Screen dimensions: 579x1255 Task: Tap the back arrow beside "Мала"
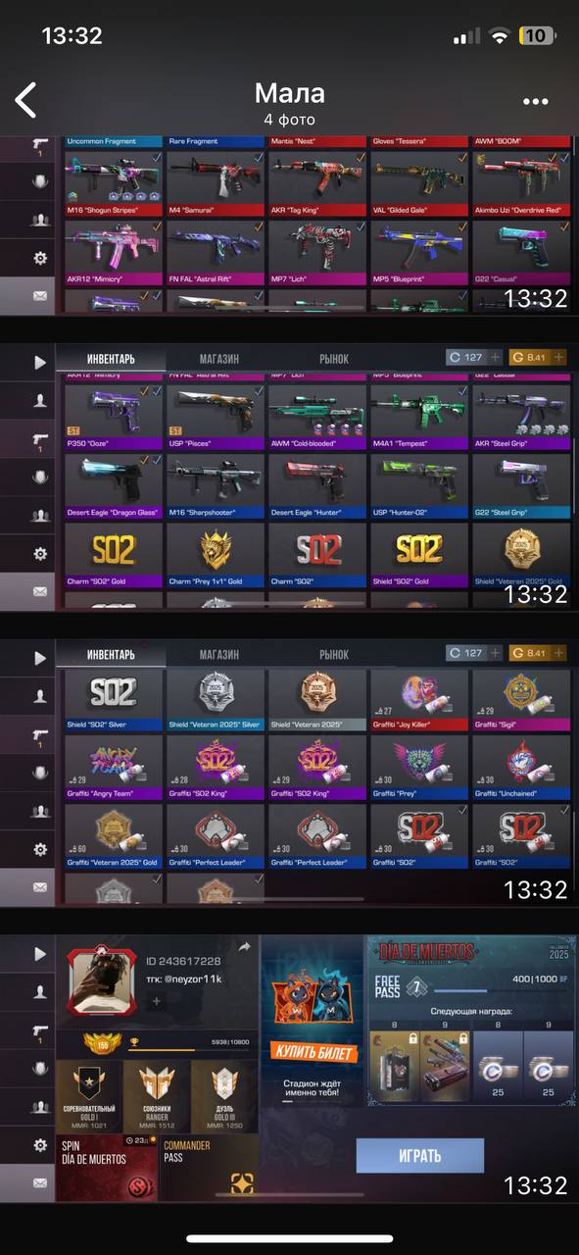pyautogui.click(x=26, y=100)
